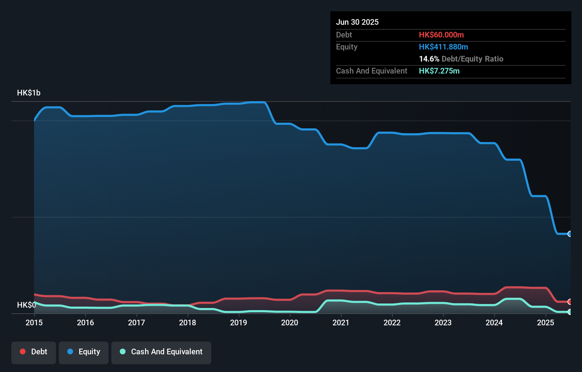Toggle visibility of the Debt series
582x372 pixels.
click(34, 352)
